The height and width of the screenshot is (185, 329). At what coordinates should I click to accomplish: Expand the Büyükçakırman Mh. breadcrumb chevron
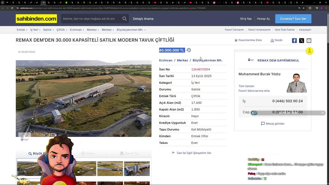(x=145, y=30)
